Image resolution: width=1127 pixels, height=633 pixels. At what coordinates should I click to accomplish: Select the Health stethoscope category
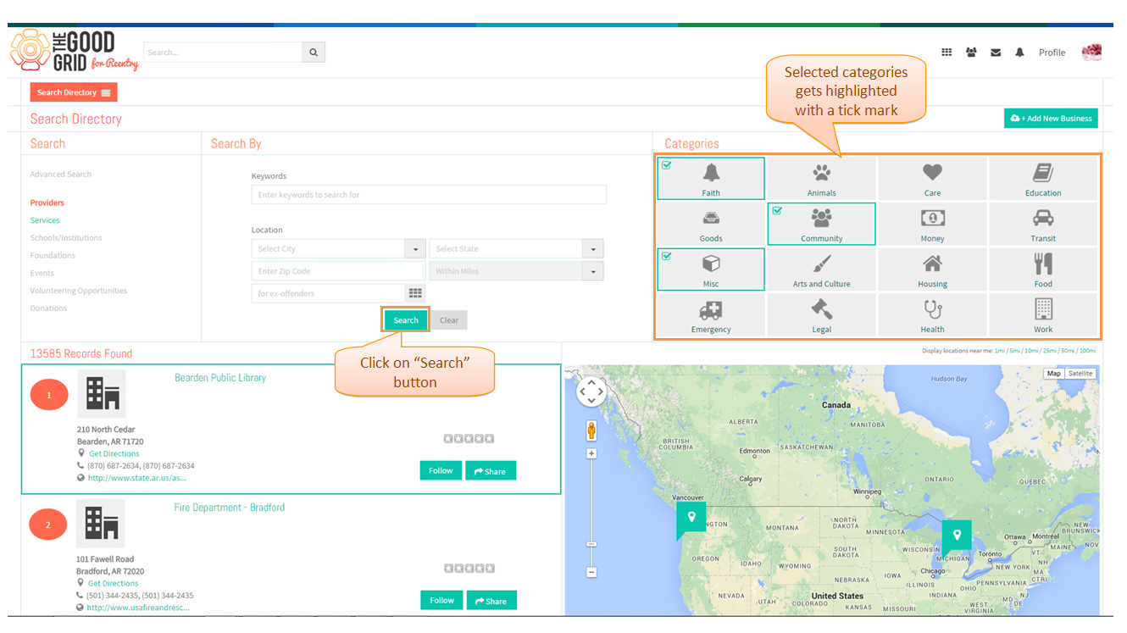click(932, 315)
